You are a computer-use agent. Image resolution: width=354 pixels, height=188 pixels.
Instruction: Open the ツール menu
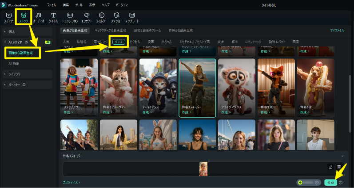pos(79,5)
